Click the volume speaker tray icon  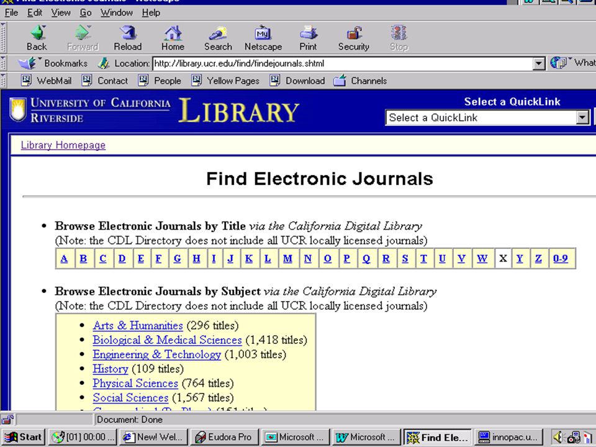click(x=558, y=437)
